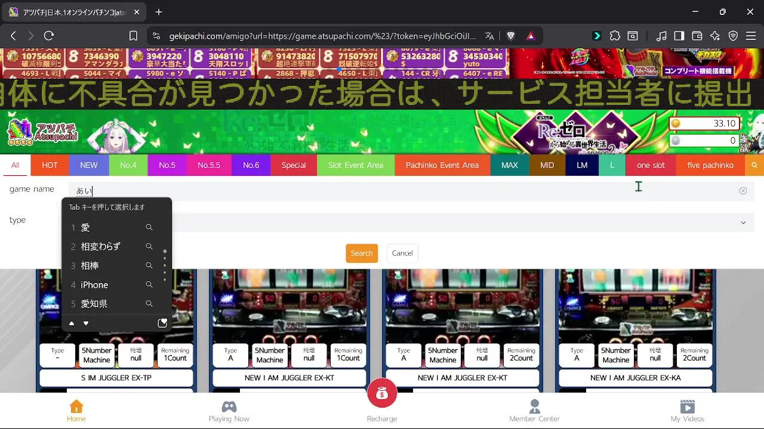Open Home in bottom navigation

coord(76,411)
